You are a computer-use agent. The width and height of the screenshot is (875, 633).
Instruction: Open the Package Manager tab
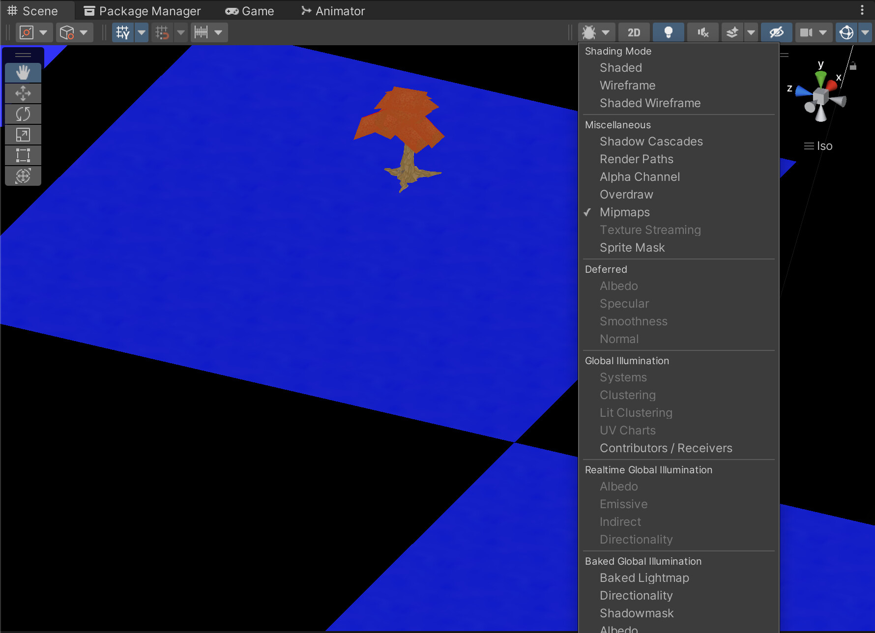point(143,10)
